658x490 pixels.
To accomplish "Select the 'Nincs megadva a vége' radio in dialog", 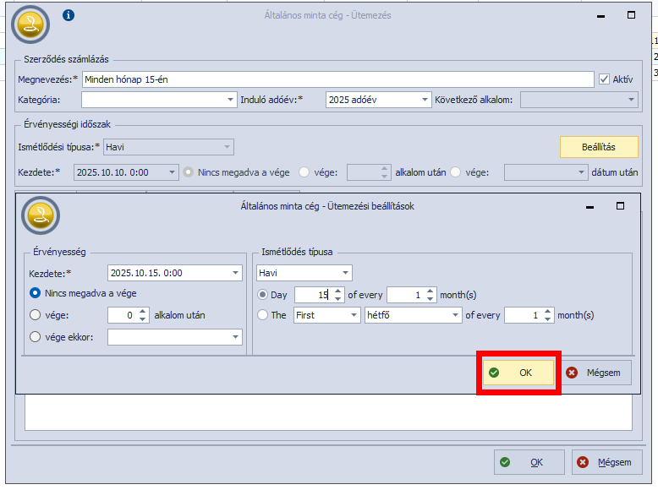I will pyautogui.click(x=36, y=293).
